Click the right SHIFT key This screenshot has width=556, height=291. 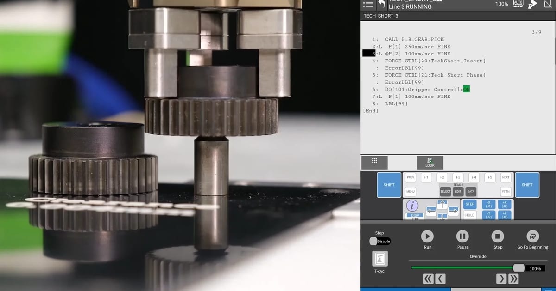click(x=527, y=185)
